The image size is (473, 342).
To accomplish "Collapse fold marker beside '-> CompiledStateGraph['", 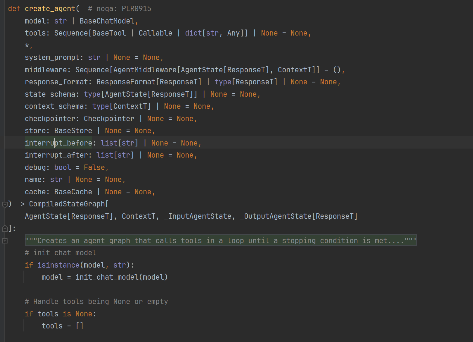I will click(5, 205).
